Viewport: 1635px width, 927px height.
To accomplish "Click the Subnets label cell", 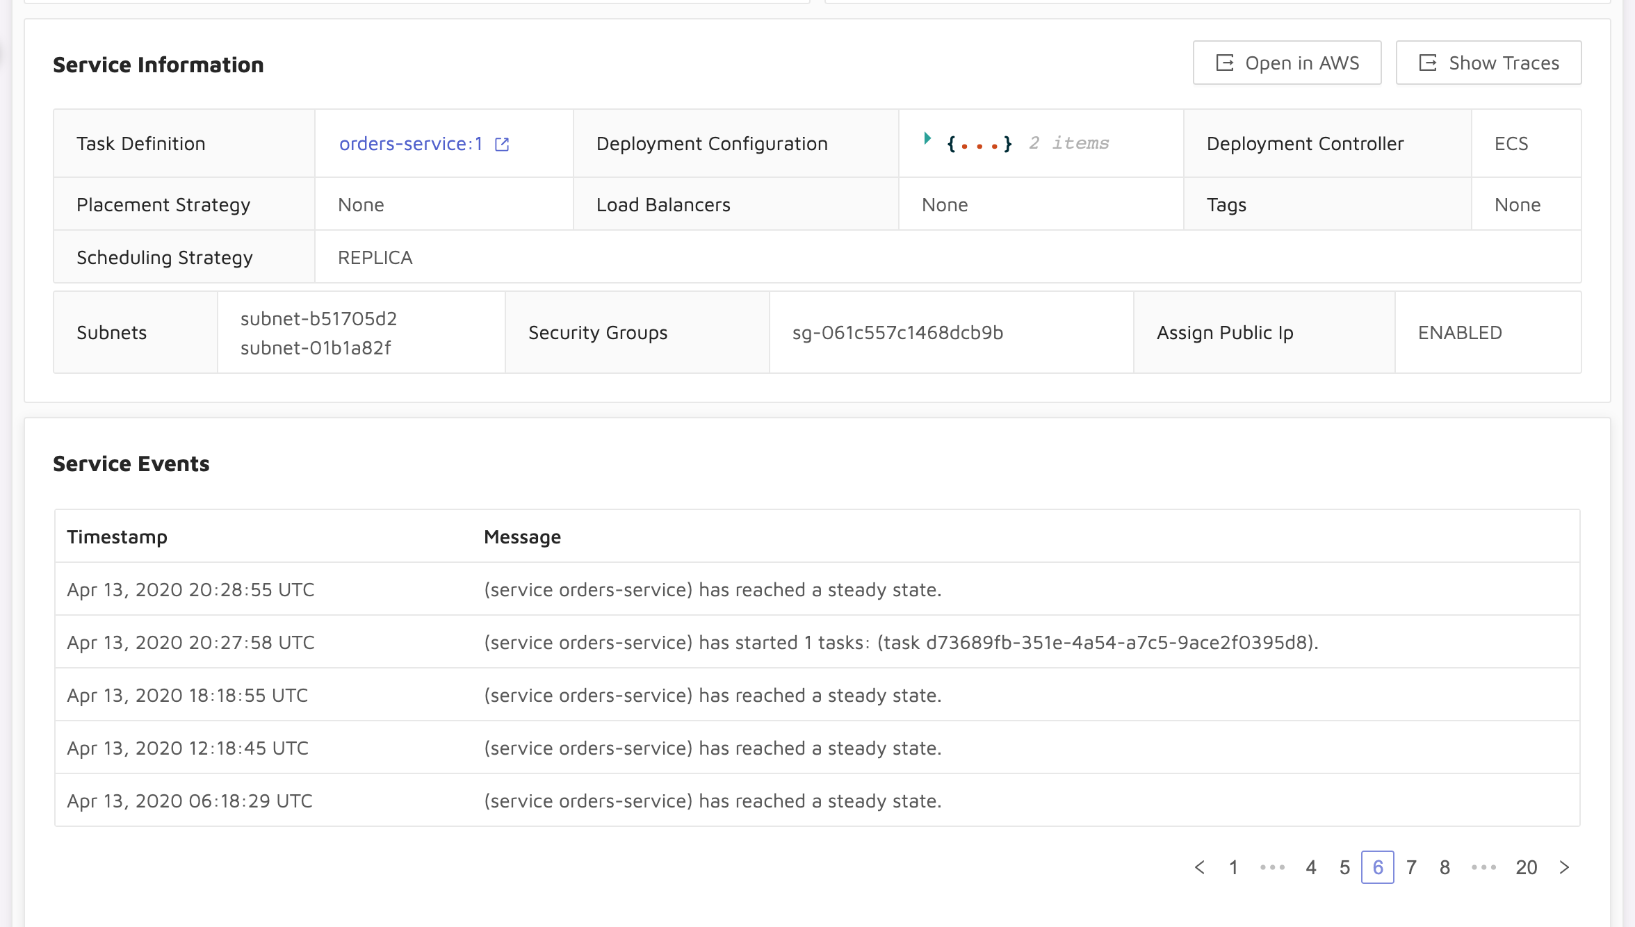I will (136, 333).
